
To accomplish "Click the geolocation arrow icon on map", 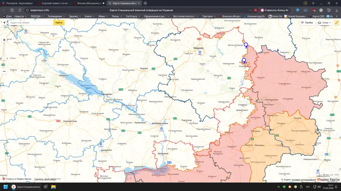I will 4,22.
